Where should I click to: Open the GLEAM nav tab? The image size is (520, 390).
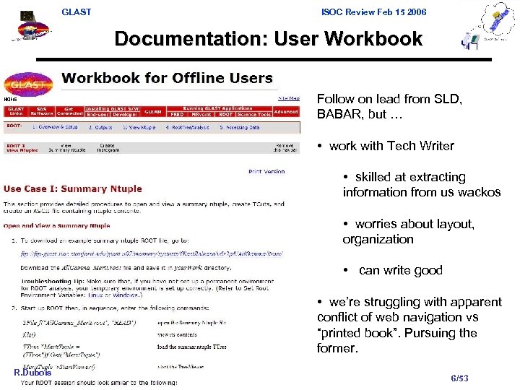point(152,112)
